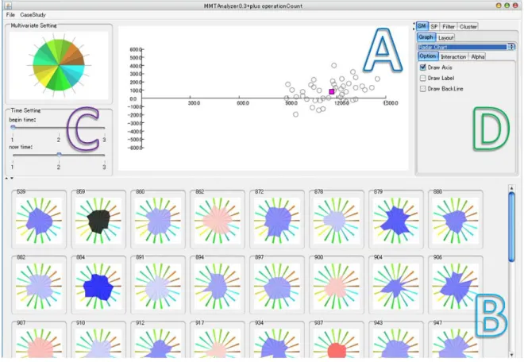Click the scrollbar down arrow

(511, 355)
